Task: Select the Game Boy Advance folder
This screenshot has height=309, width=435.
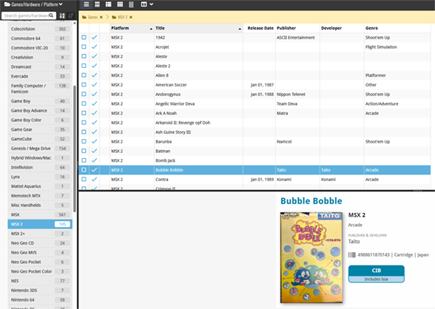Action: click(40, 111)
